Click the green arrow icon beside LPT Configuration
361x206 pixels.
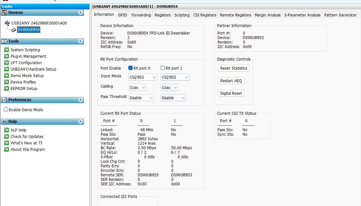pos(6,63)
